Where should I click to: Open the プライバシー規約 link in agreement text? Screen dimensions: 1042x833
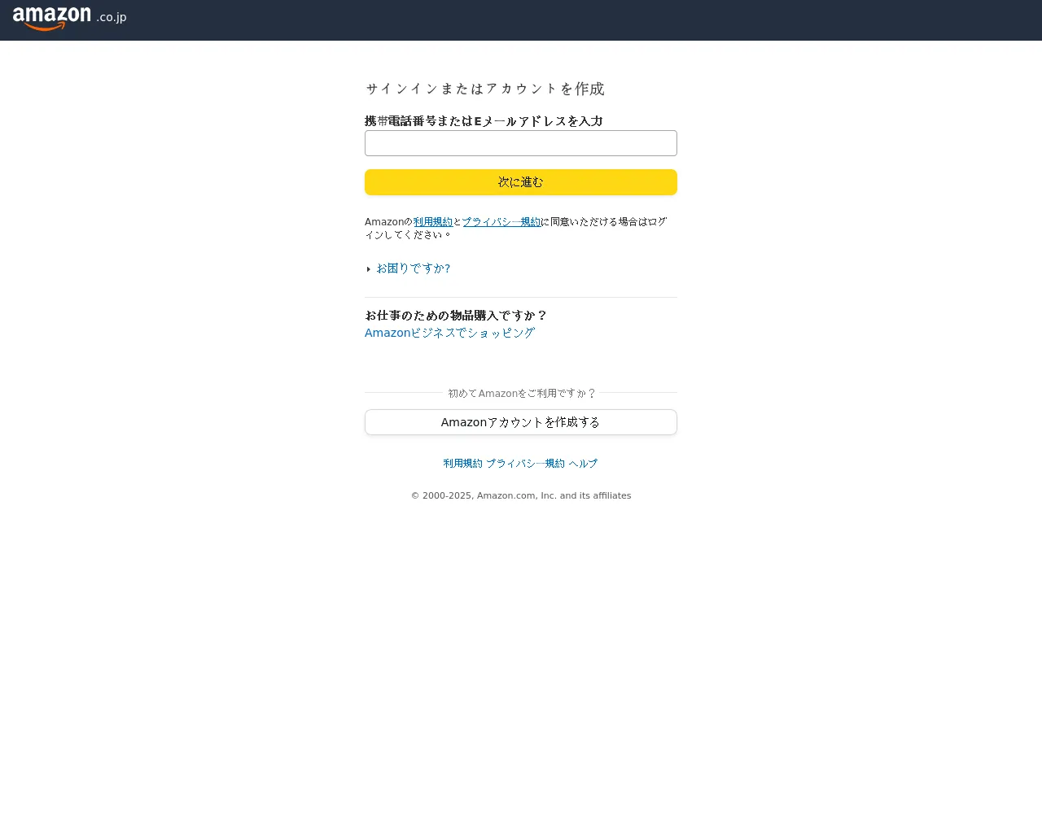501,222
